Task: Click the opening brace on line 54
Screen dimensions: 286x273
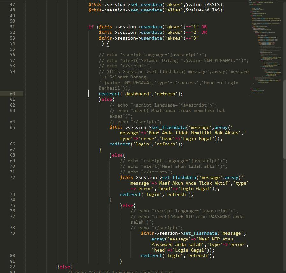Action: 108,44
